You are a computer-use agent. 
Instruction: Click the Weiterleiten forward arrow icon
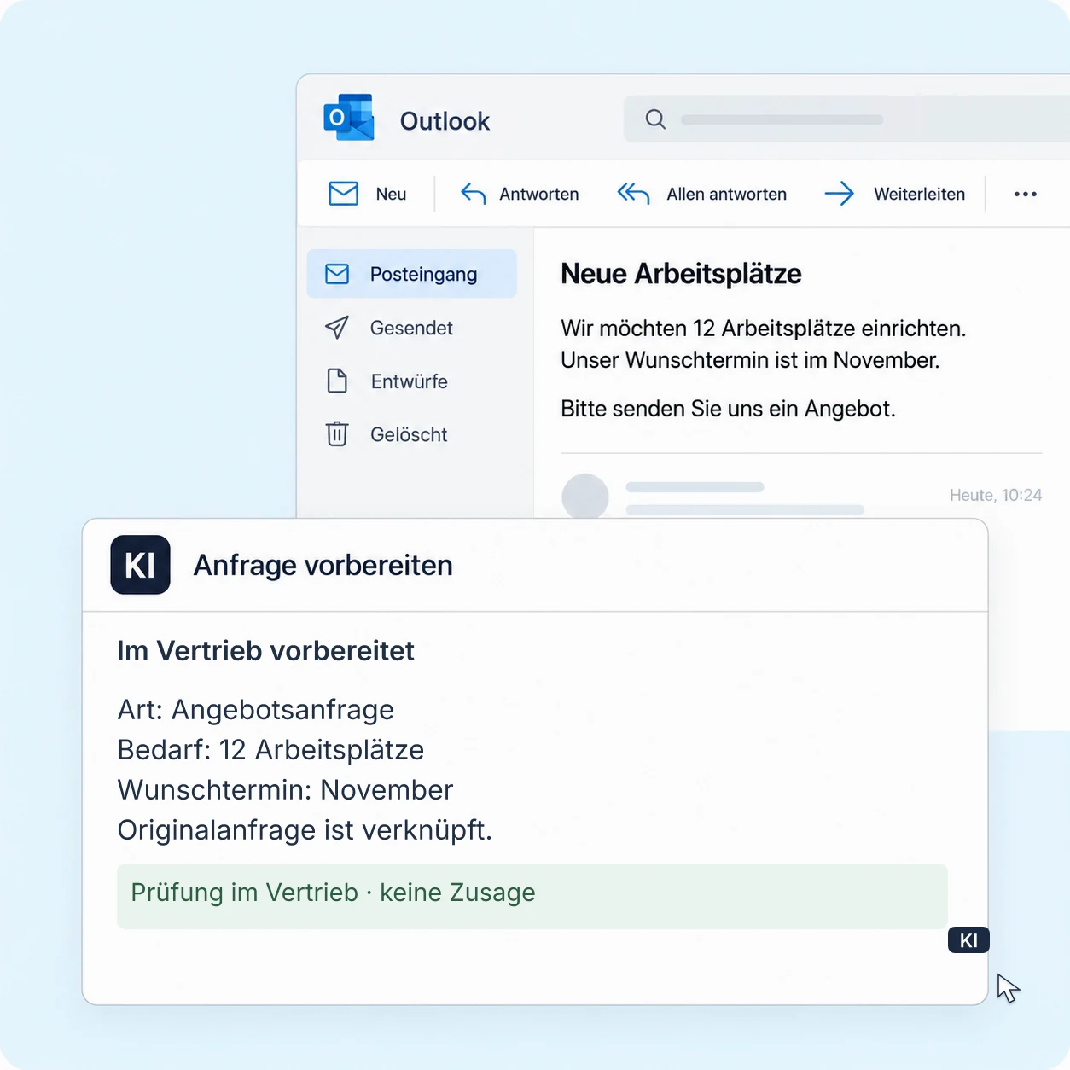840,194
